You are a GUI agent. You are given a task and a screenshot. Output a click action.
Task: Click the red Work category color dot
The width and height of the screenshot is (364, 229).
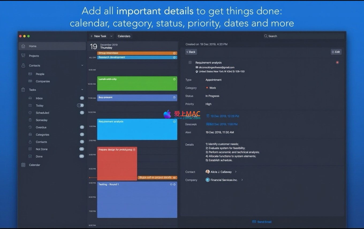(207, 88)
